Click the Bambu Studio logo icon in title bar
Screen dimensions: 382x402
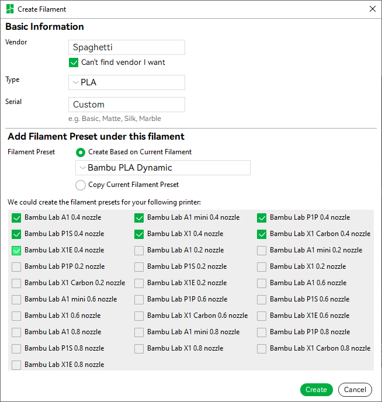(x=10, y=9)
